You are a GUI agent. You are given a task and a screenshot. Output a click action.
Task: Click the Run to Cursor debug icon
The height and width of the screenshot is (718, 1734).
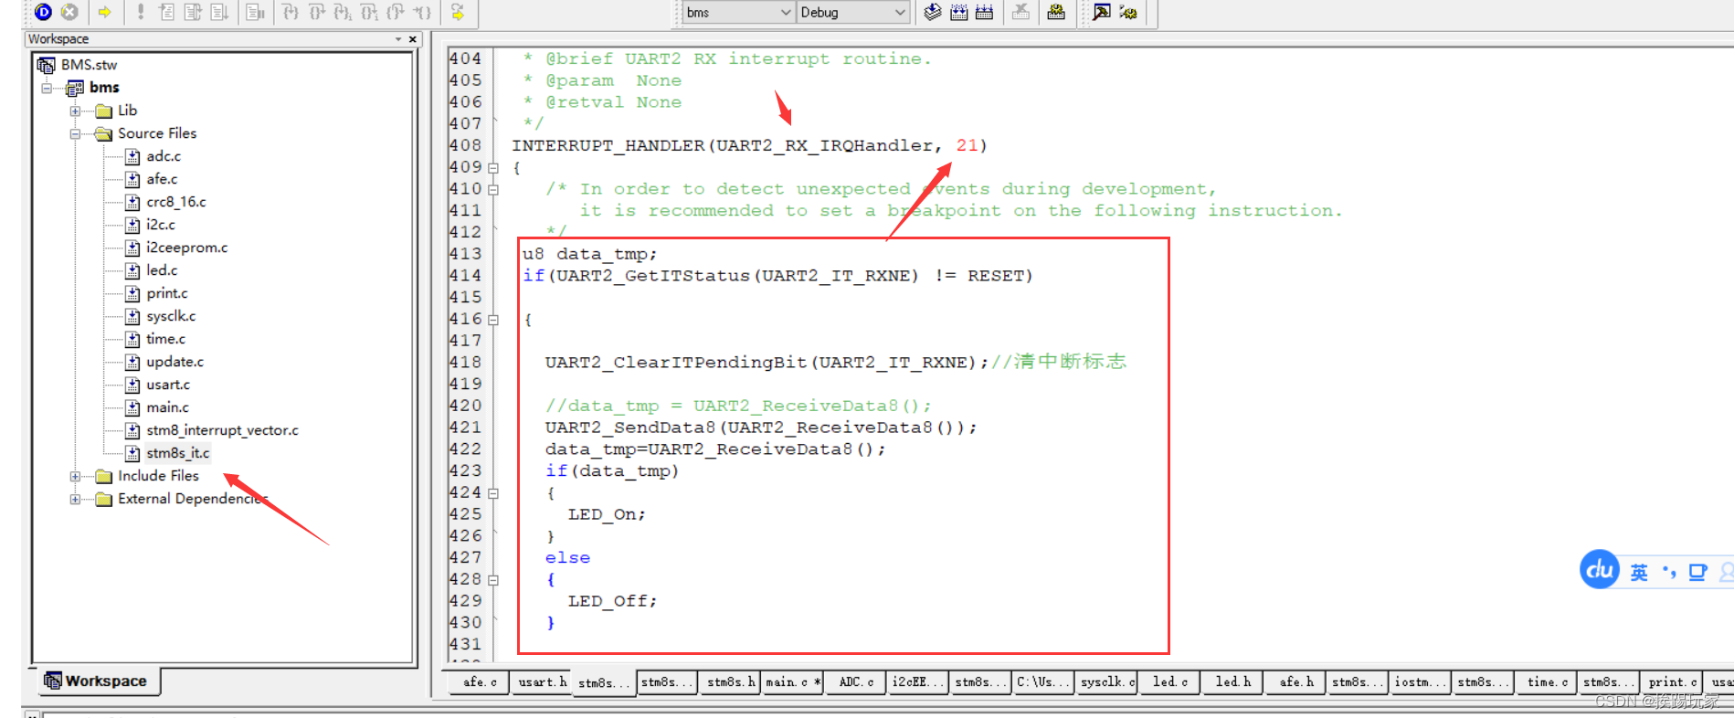(x=256, y=12)
